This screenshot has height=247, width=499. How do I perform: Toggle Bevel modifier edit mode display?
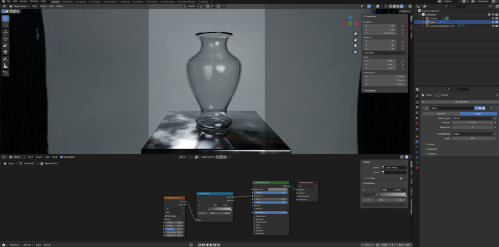click(476, 108)
